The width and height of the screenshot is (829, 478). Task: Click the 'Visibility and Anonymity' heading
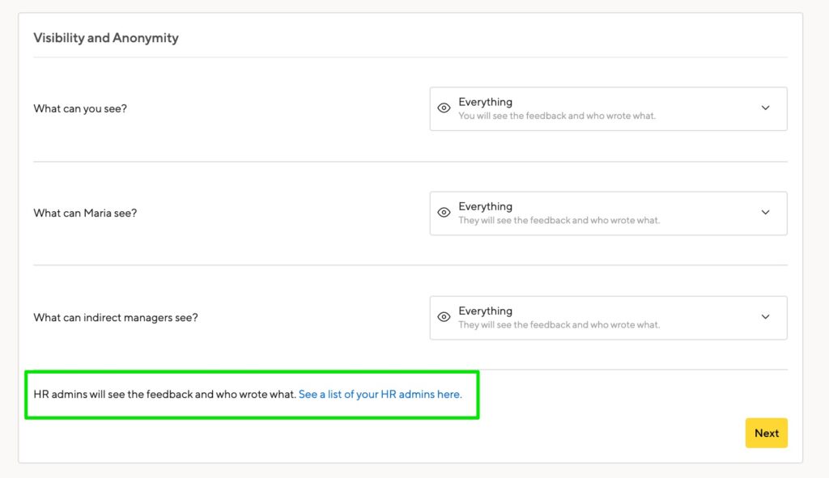pyautogui.click(x=106, y=38)
